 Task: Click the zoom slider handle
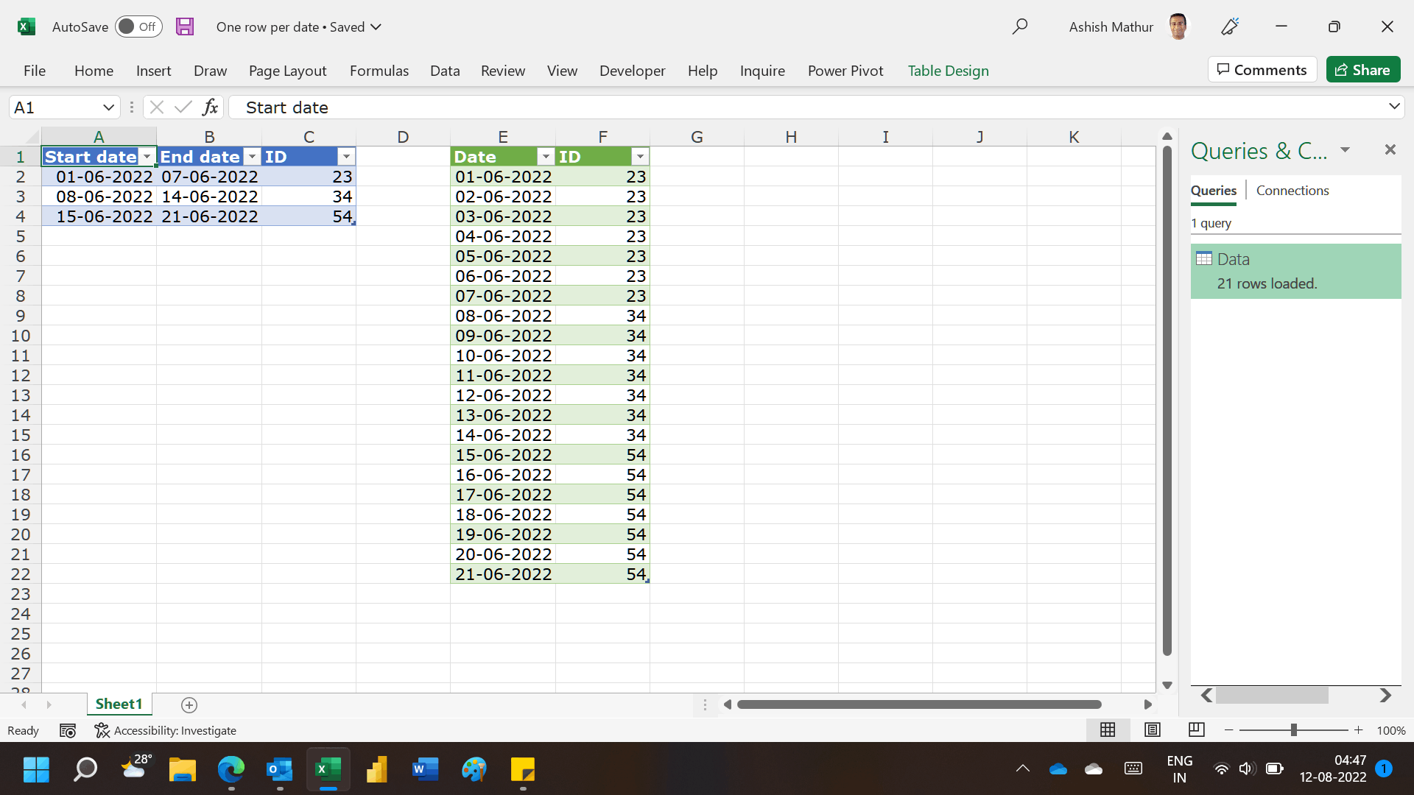click(1293, 730)
